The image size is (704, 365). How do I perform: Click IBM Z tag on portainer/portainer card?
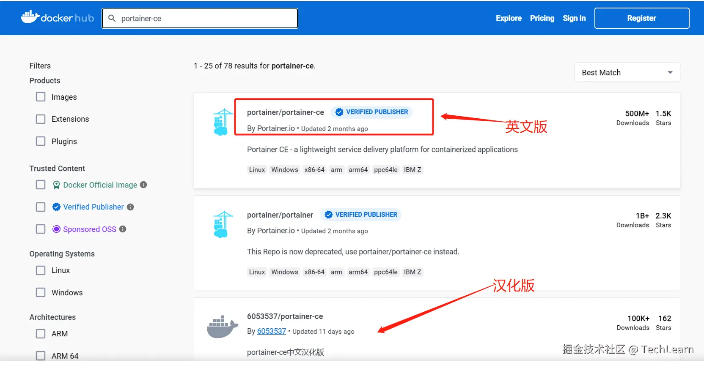[x=412, y=272]
